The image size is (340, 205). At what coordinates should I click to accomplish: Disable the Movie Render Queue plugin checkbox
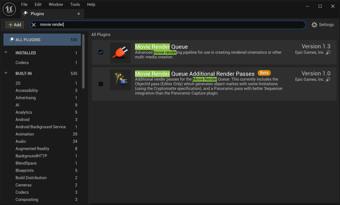101,52
